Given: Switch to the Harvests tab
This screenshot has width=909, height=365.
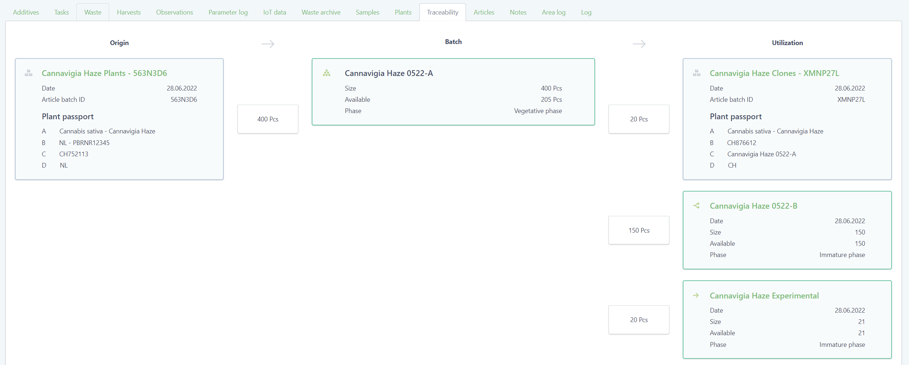Looking at the screenshot, I should 129,12.
